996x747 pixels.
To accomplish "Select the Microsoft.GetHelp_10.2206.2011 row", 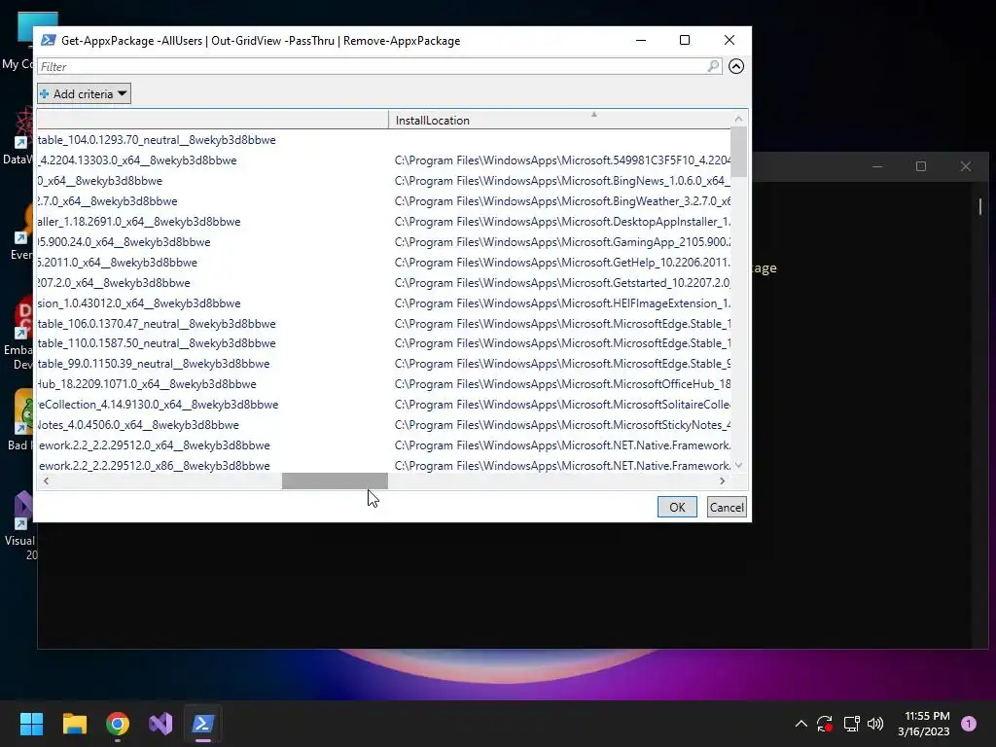I will (383, 262).
